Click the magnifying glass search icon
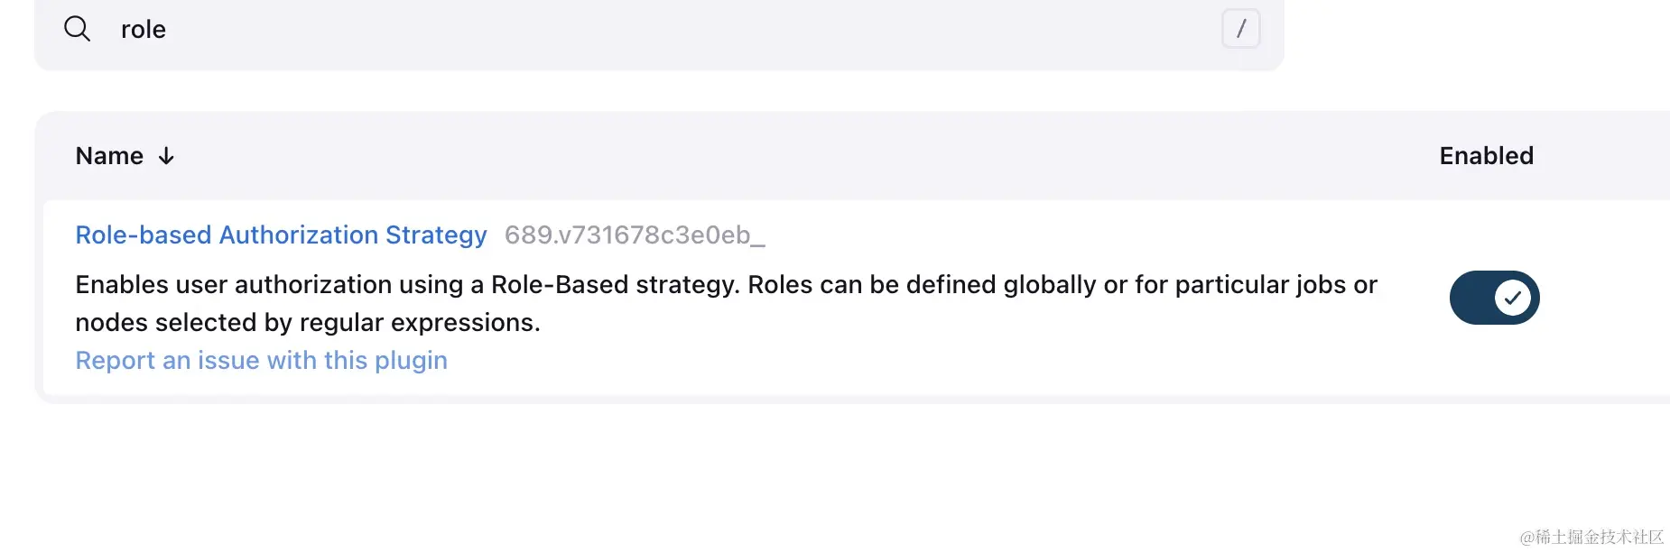This screenshot has height=552, width=1670. [78, 29]
